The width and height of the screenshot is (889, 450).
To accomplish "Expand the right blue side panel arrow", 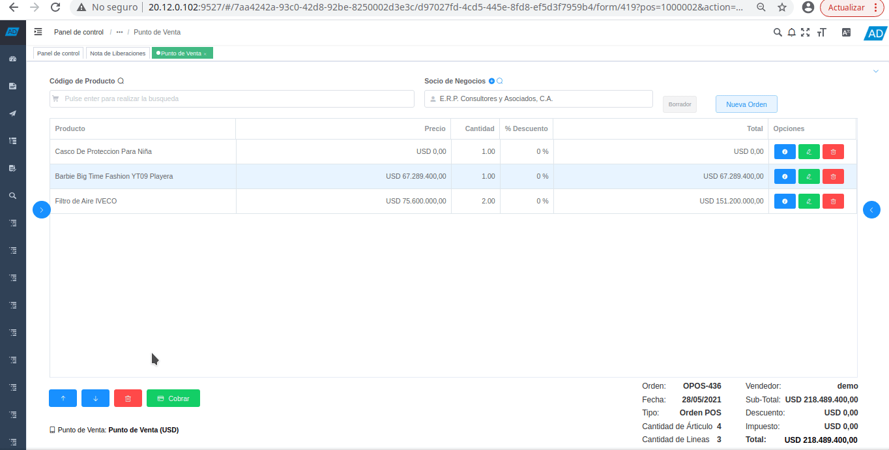I will pyautogui.click(x=871, y=210).
